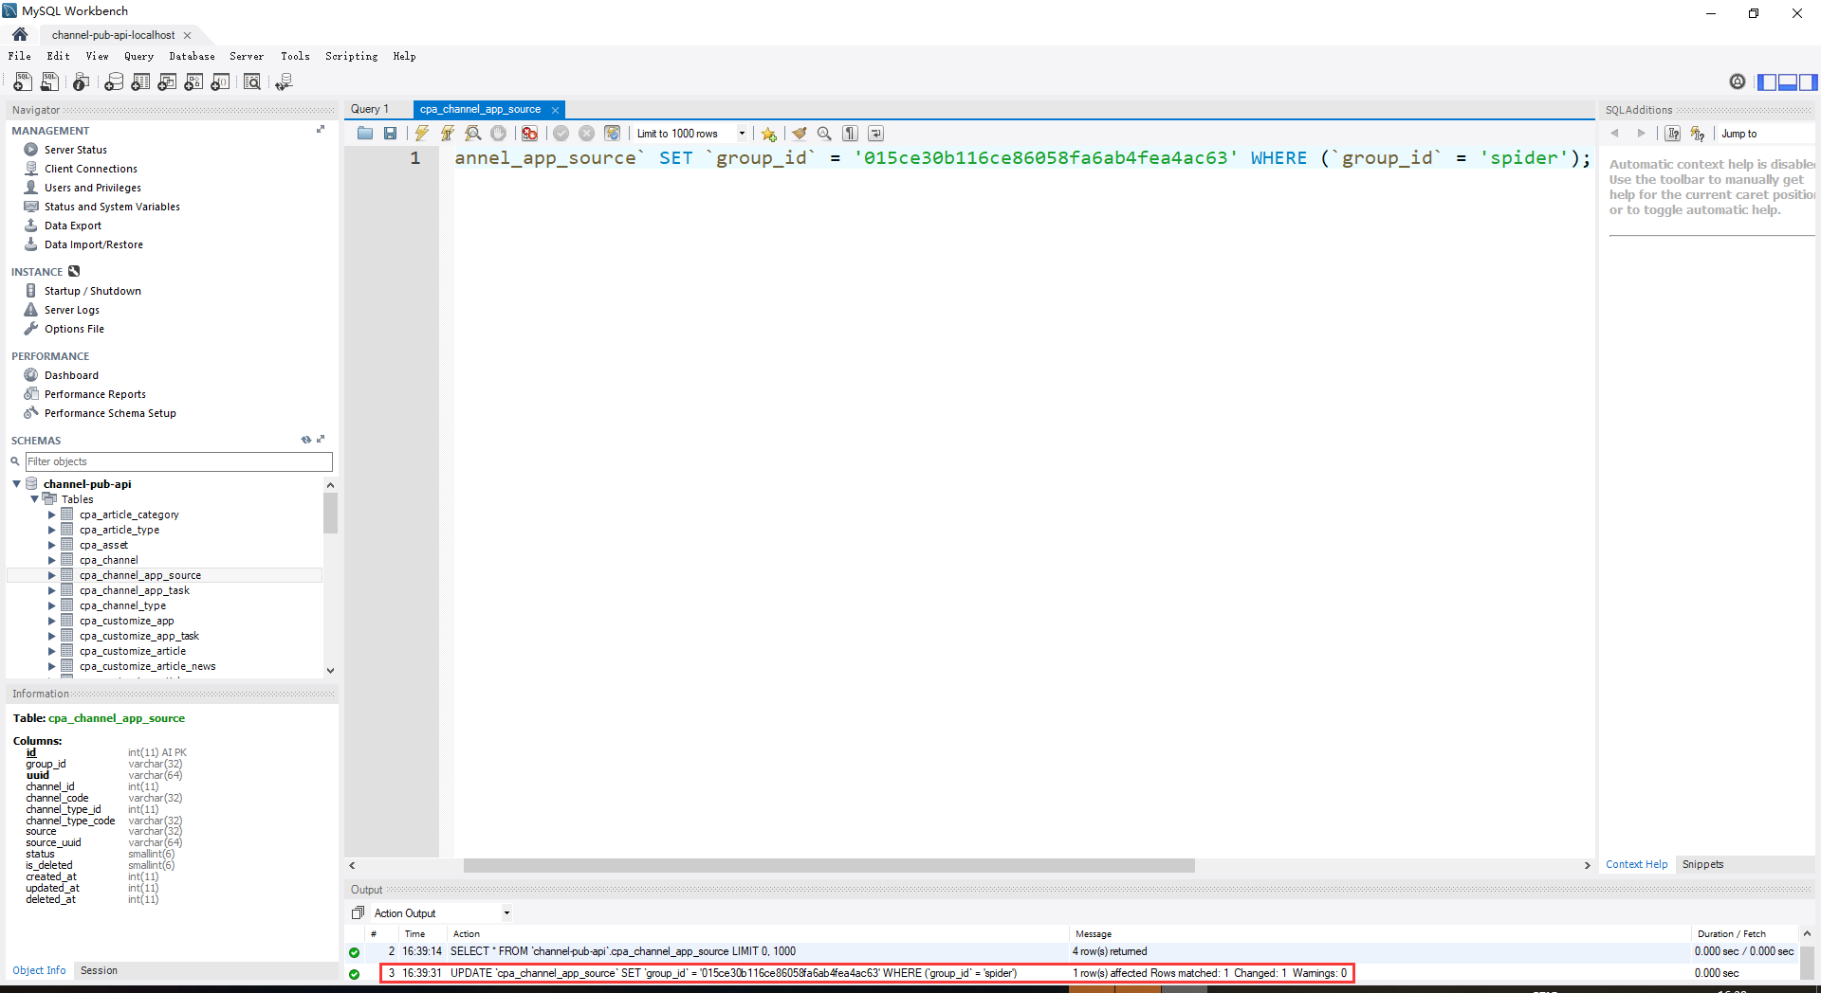Screen dimensions: 1821x993
Task: Click the Beautify query broom icon
Action: [800, 134]
